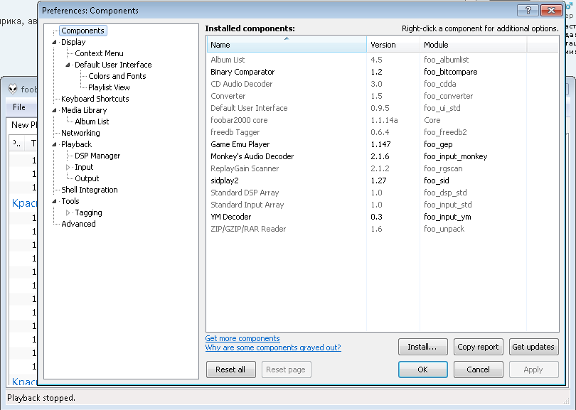Open the Get more components link
576x410 pixels.
pos(242,338)
